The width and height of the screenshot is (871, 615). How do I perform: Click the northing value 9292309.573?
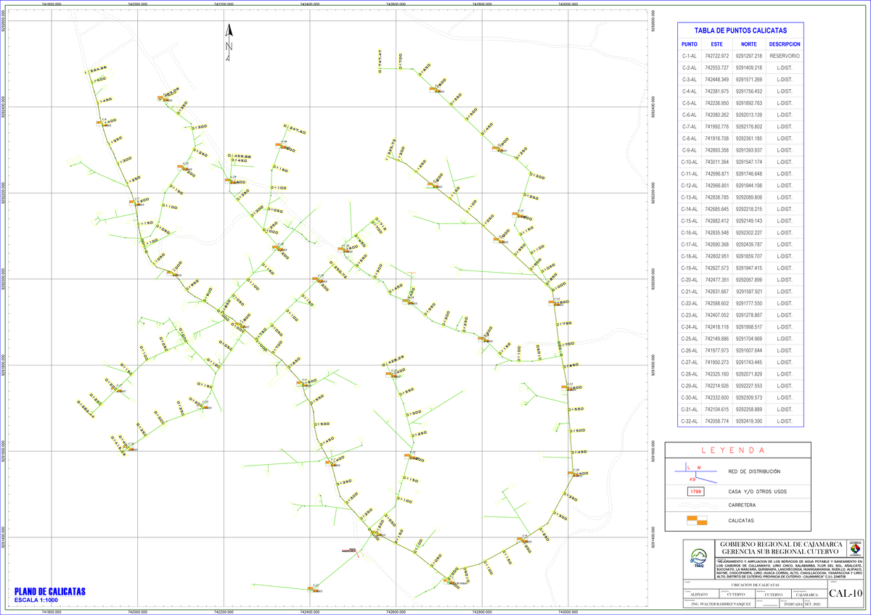[x=749, y=397]
